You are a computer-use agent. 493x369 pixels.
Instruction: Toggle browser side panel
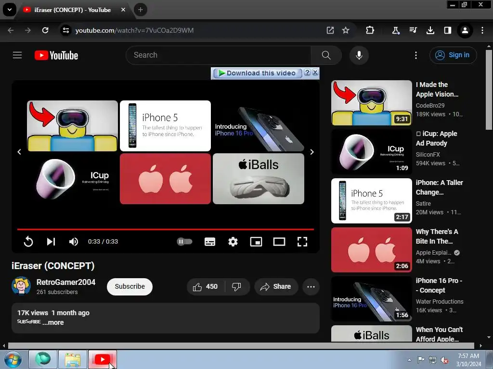[448, 30]
